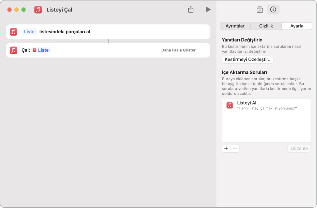Click the Music app icon beside Listeyi Çal title
The height and width of the screenshot is (208, 317).
click(38, 10)
